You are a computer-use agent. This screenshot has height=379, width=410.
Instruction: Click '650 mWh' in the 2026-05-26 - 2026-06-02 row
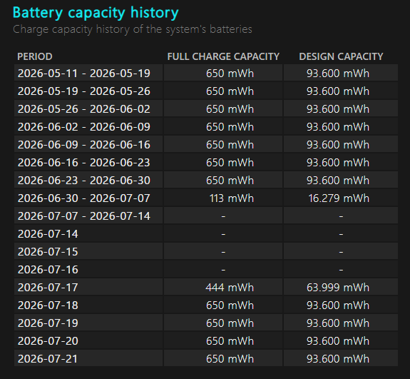(x=230, y=109)
